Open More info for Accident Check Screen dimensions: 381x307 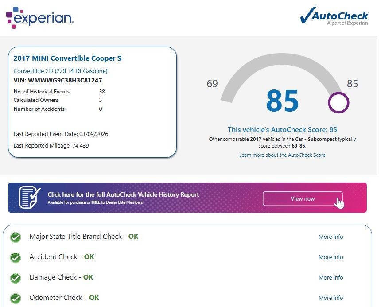point(330,257)
